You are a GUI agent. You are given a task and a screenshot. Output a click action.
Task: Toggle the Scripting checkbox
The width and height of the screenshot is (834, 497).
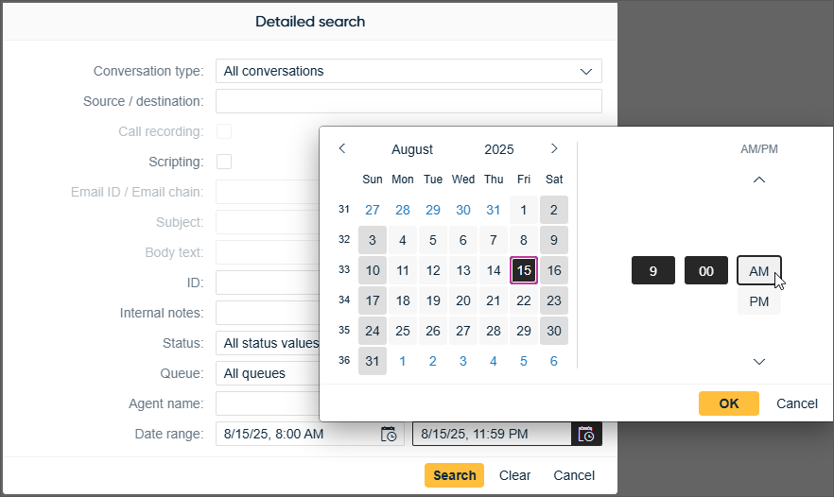[x=224, y=162]
